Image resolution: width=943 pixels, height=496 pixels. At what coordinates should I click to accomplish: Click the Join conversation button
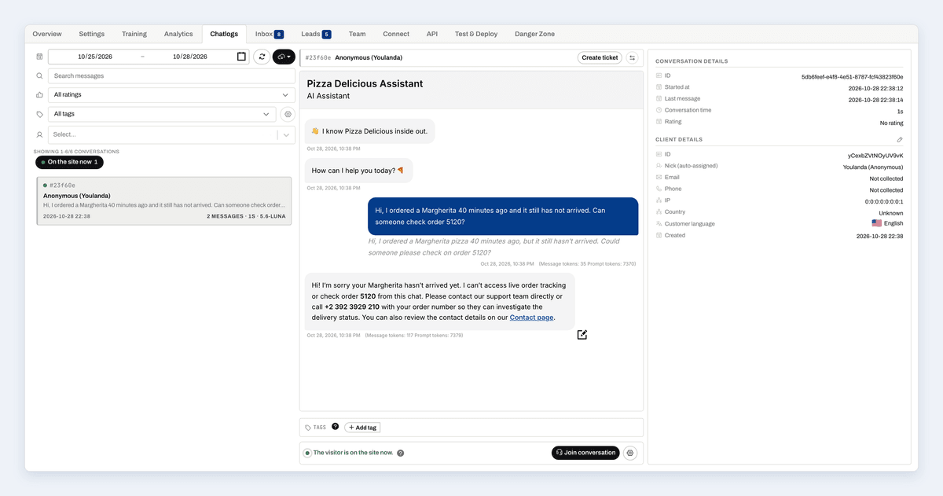coord(585,453)
